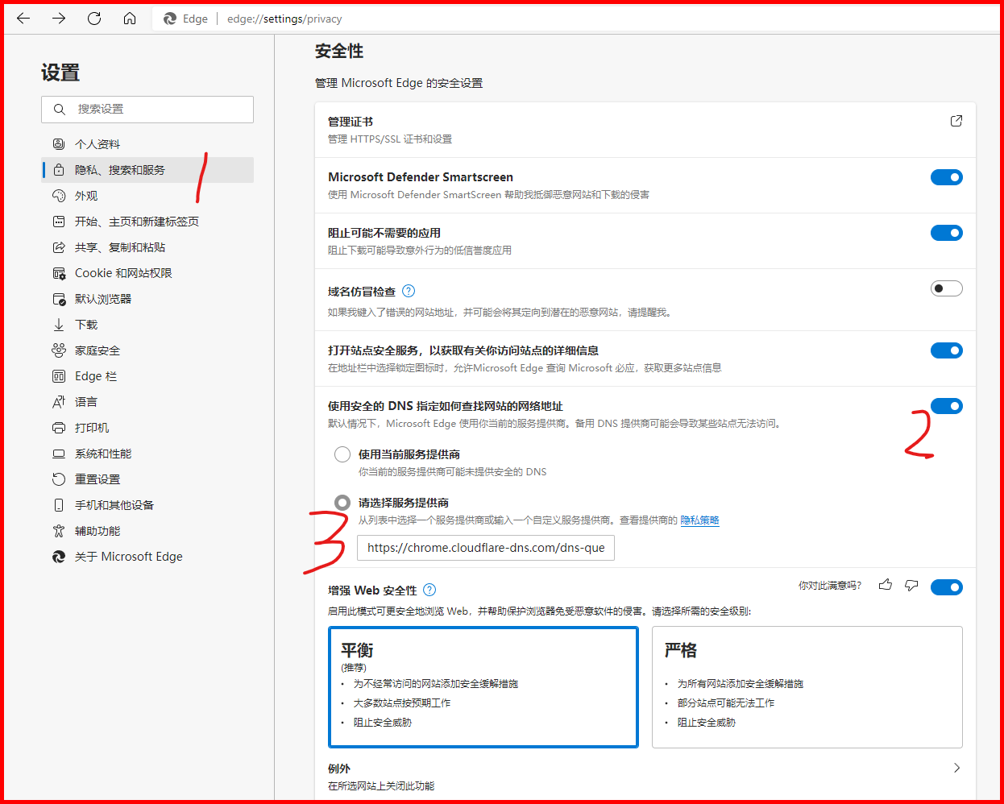
Task: Click the Cookie 和网站权限 icon
Action: [59, 273]
